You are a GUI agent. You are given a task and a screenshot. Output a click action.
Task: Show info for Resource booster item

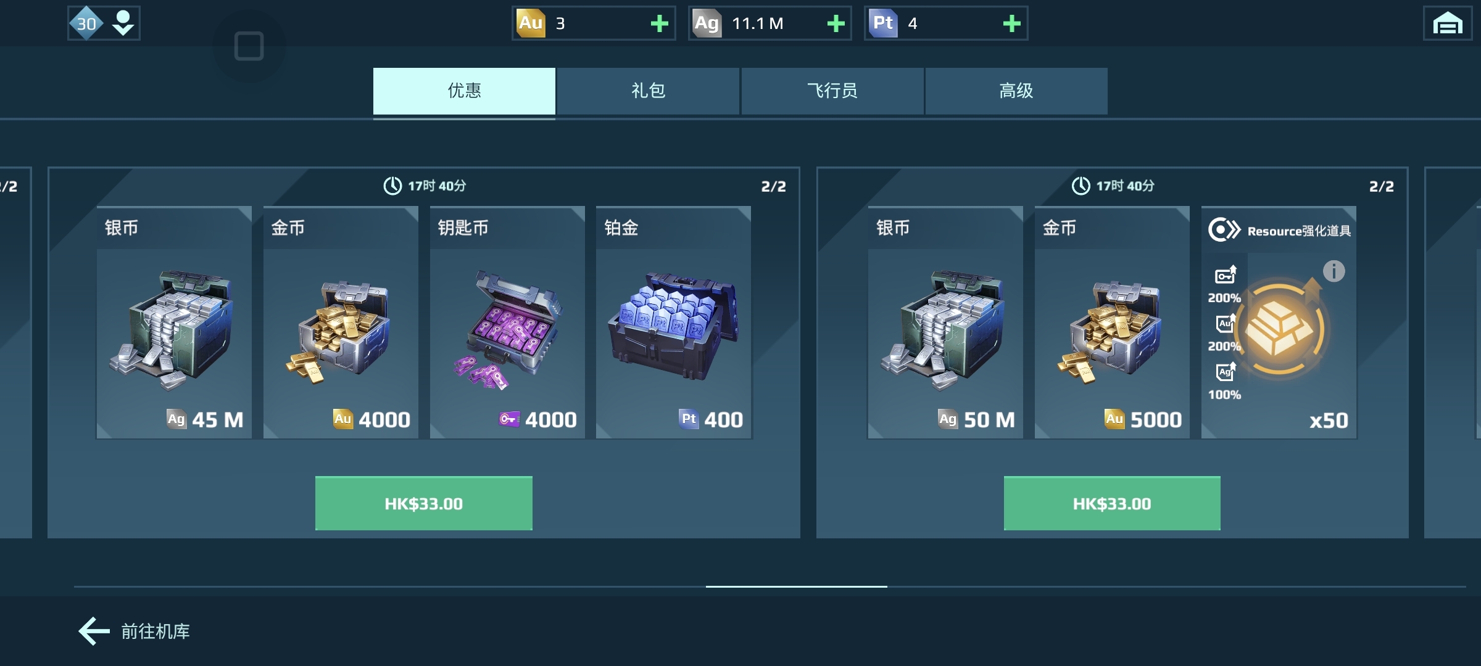click(x=1334, y=271)
